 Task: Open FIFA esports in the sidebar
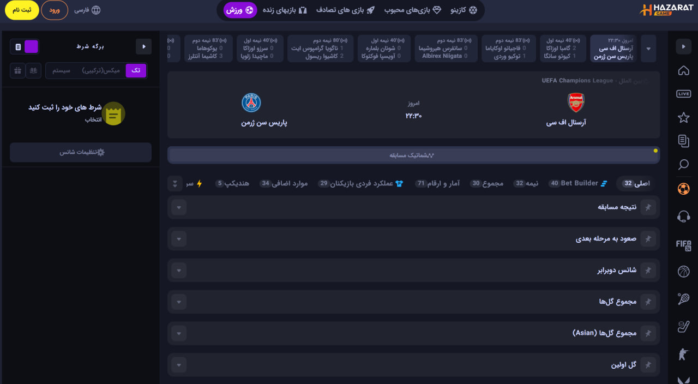pos(683,245)
